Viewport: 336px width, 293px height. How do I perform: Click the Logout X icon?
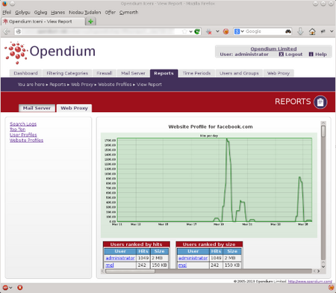click(281, 54)
